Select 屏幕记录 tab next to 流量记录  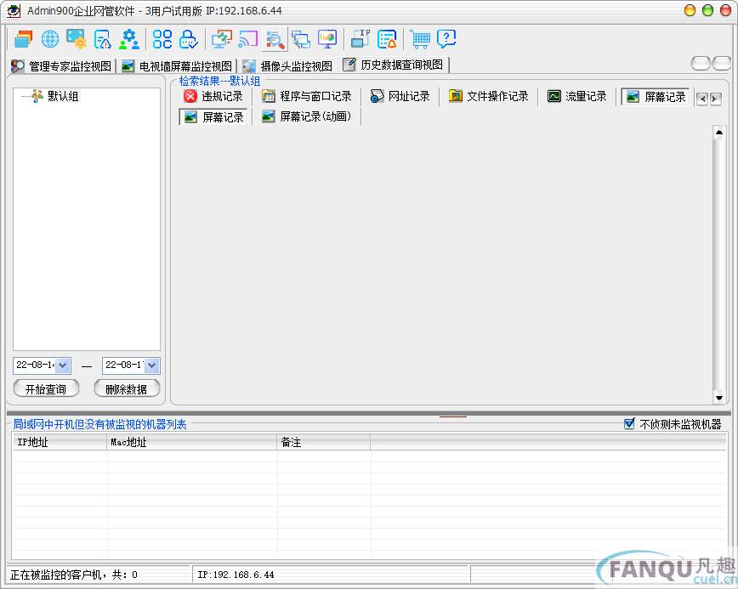coord(656,97)
